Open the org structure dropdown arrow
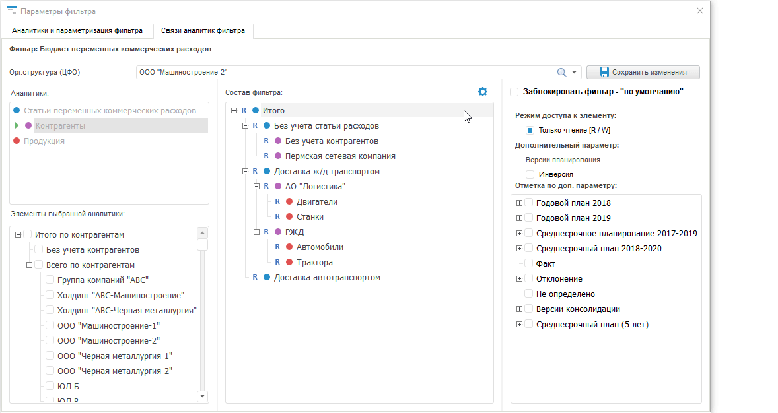 click(575, 73)
